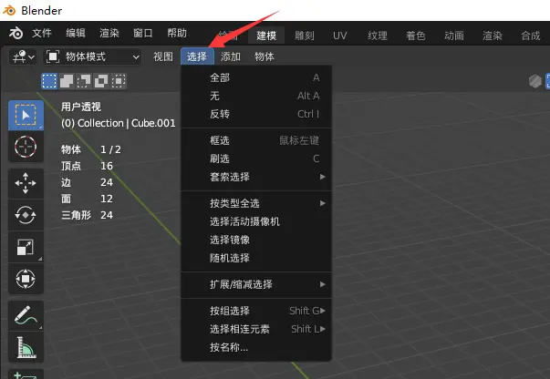
Task: Activate the Rotate tool
Action: point(26,215)
